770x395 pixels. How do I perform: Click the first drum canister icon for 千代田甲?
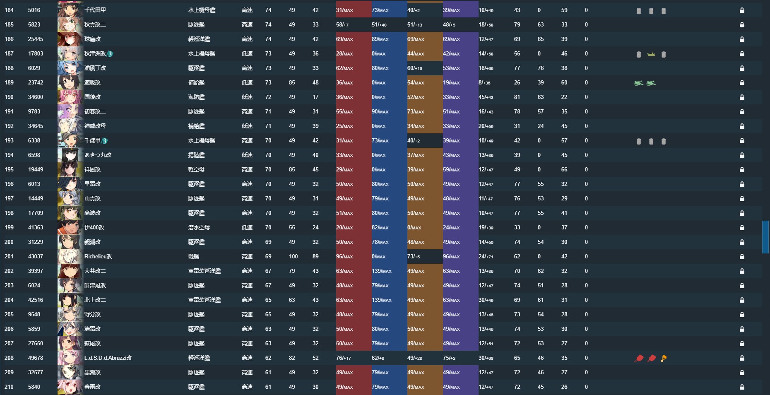pos(639,11)
